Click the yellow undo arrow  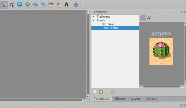pos(107,92)
